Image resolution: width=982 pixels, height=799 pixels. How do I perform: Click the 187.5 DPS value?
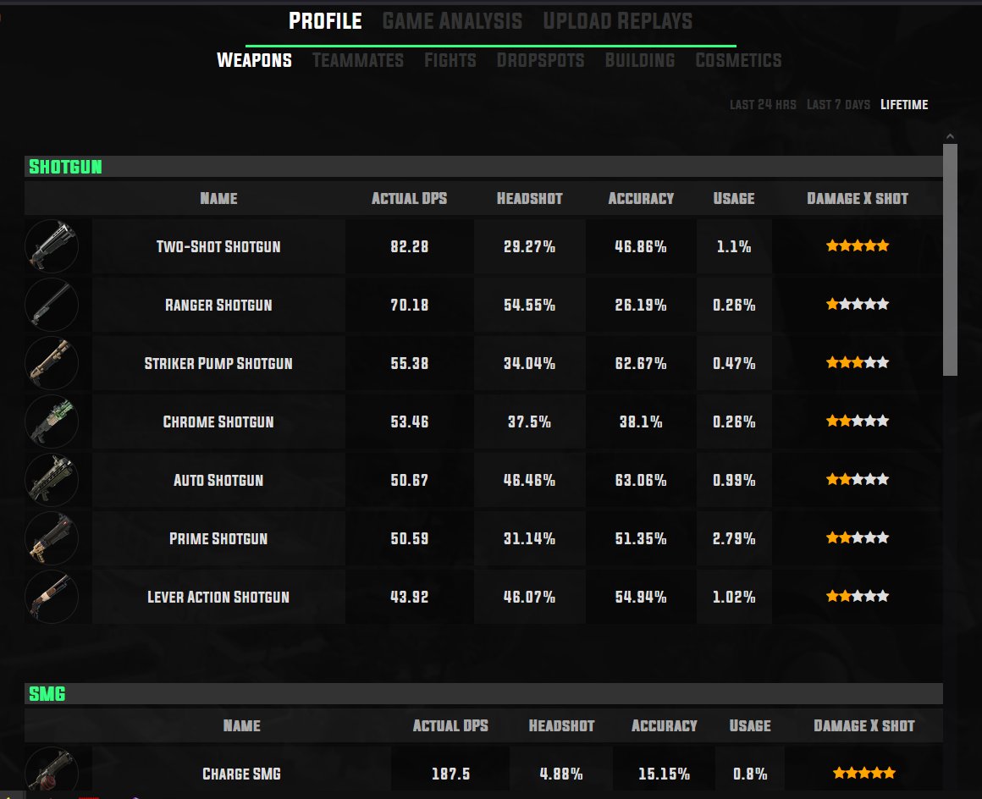[451, 774]
